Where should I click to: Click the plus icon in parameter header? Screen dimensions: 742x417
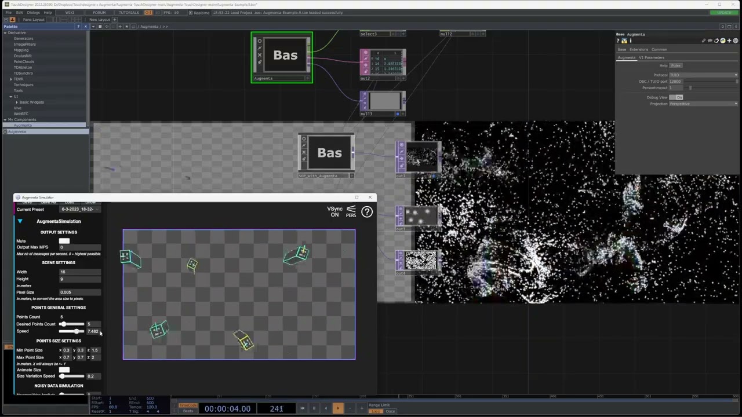729,41
